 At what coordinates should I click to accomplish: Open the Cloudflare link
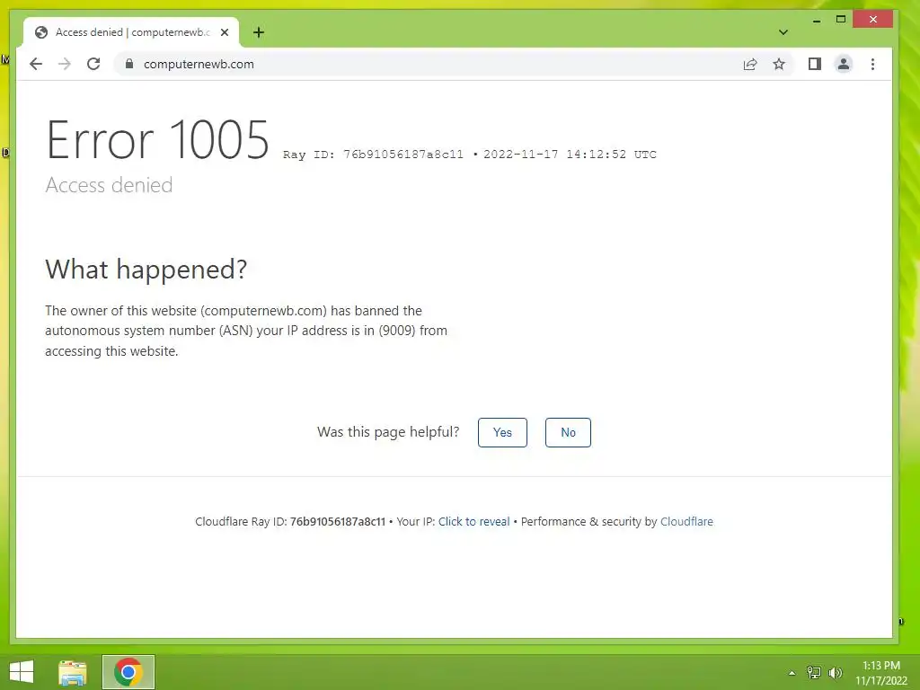pos(686,522)
